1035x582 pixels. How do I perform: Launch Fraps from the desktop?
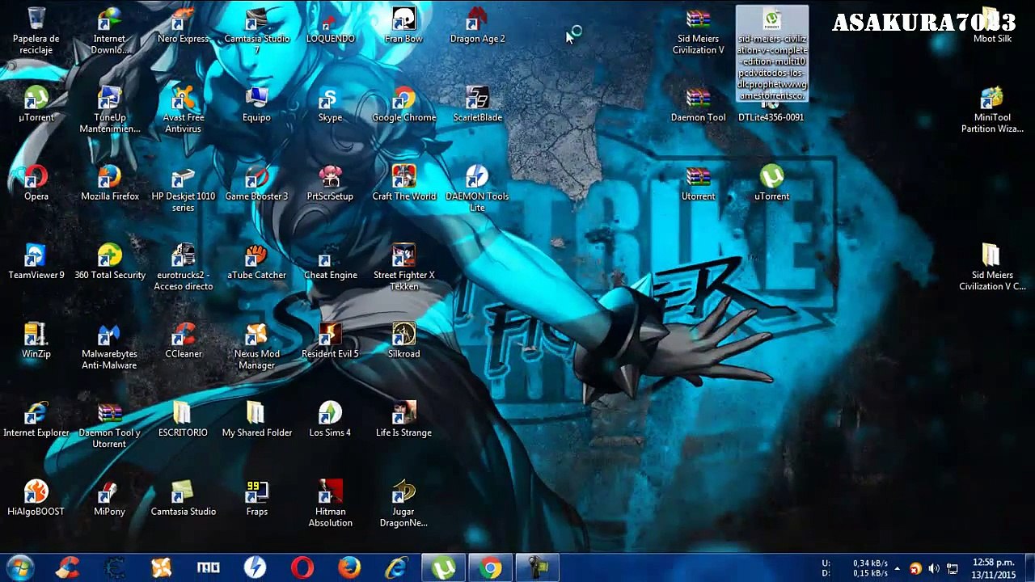(257, 498)
